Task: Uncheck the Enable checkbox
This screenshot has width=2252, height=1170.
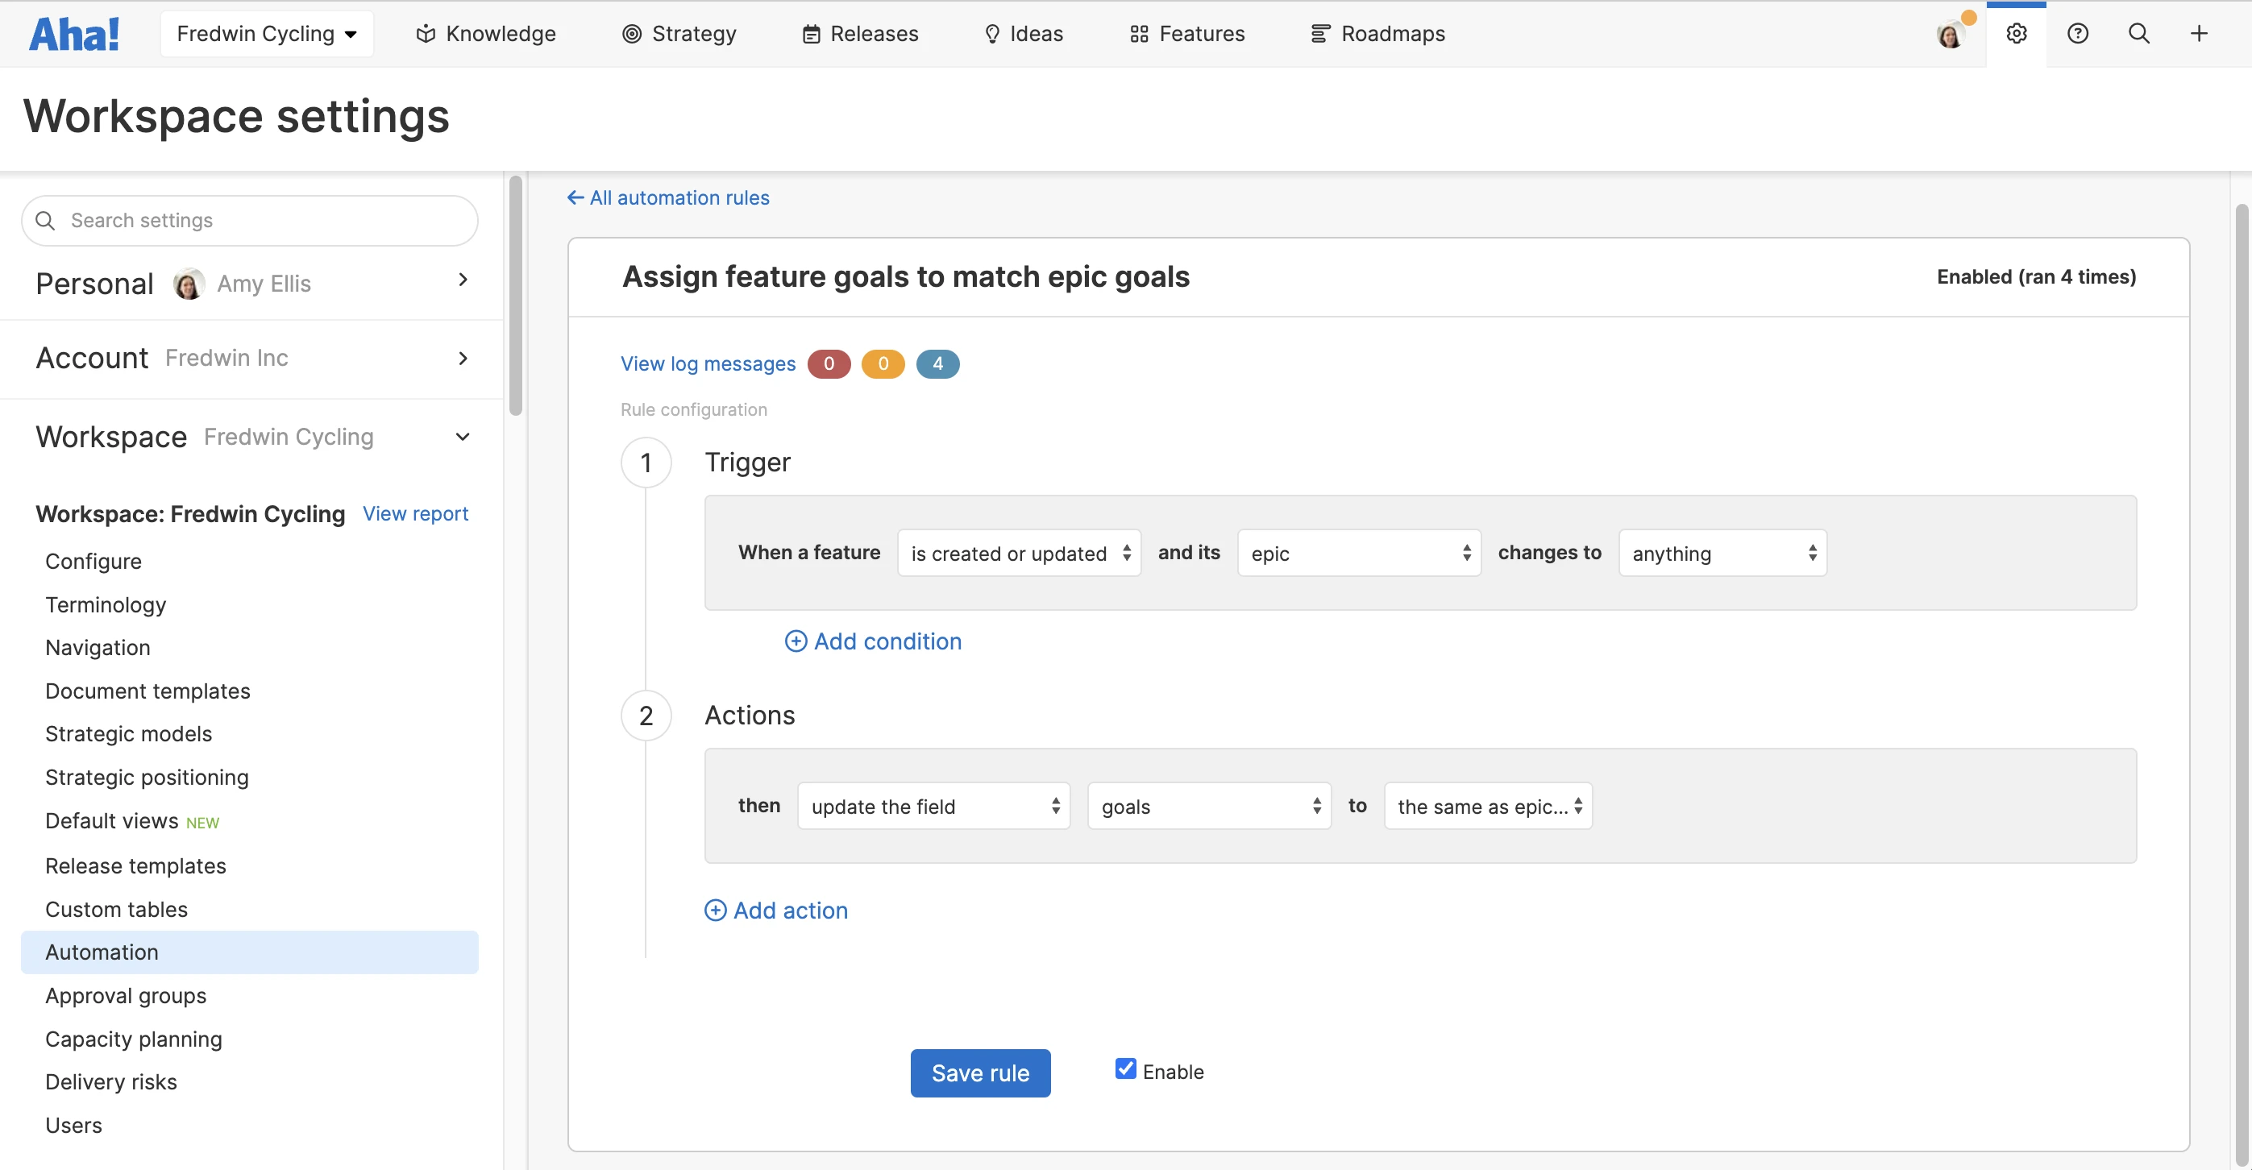Action: pos(1125,1068)
